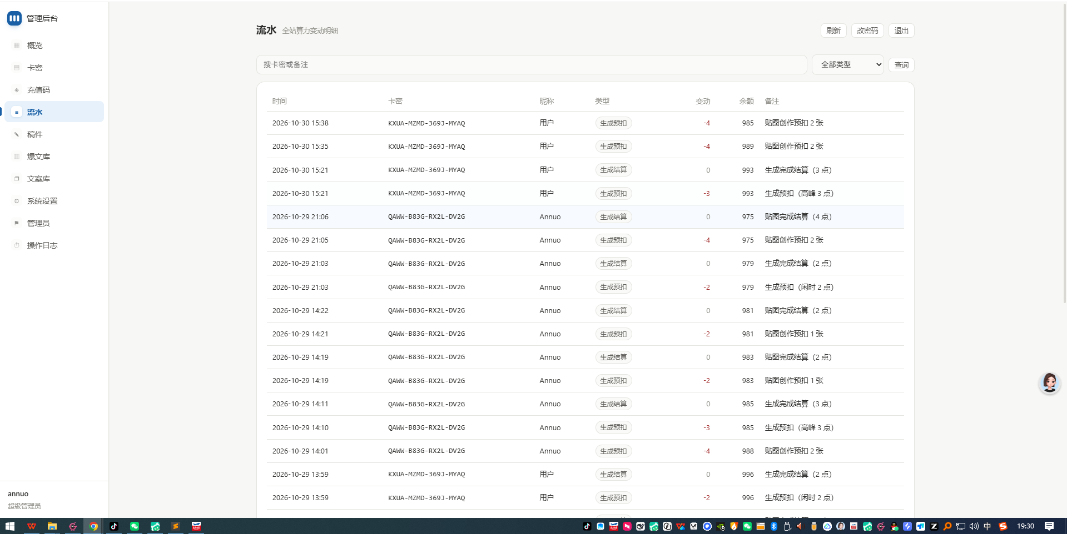Open 概览 in the sidebar
Screen dimensions: 1067x534
coord(54,46)
